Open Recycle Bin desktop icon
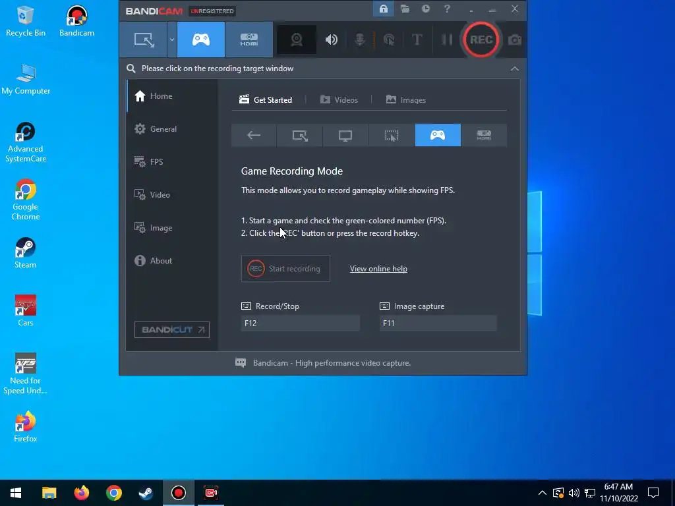This screenshot has height=506, width=675. [26, 22]
